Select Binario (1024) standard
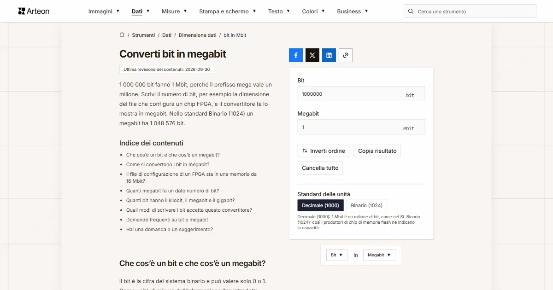The width and height of the screenshot is (553, 290). [366, 205]
